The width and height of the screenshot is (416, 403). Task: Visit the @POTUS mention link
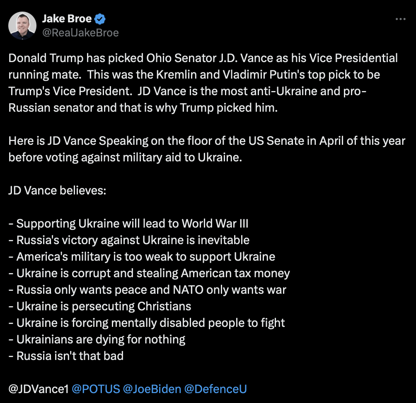(x=96, y=389)
